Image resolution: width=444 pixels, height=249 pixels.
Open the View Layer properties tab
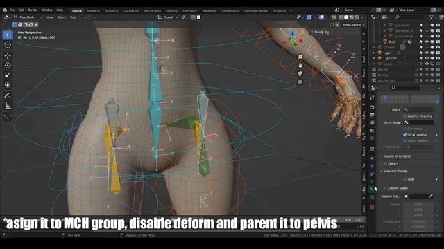pyautogui.click(x=372, y=123)
